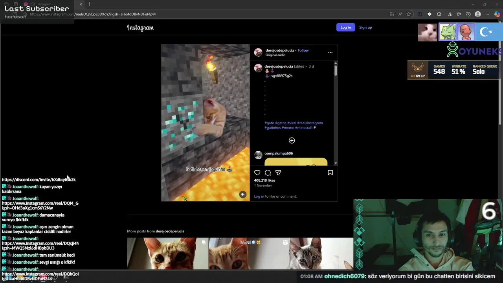This screenshot has height=283, width=503.
Task: Click the ranked emblem showing 59 LP
Action: 418,70
